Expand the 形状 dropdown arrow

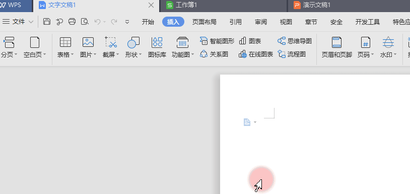pos(140,54)
